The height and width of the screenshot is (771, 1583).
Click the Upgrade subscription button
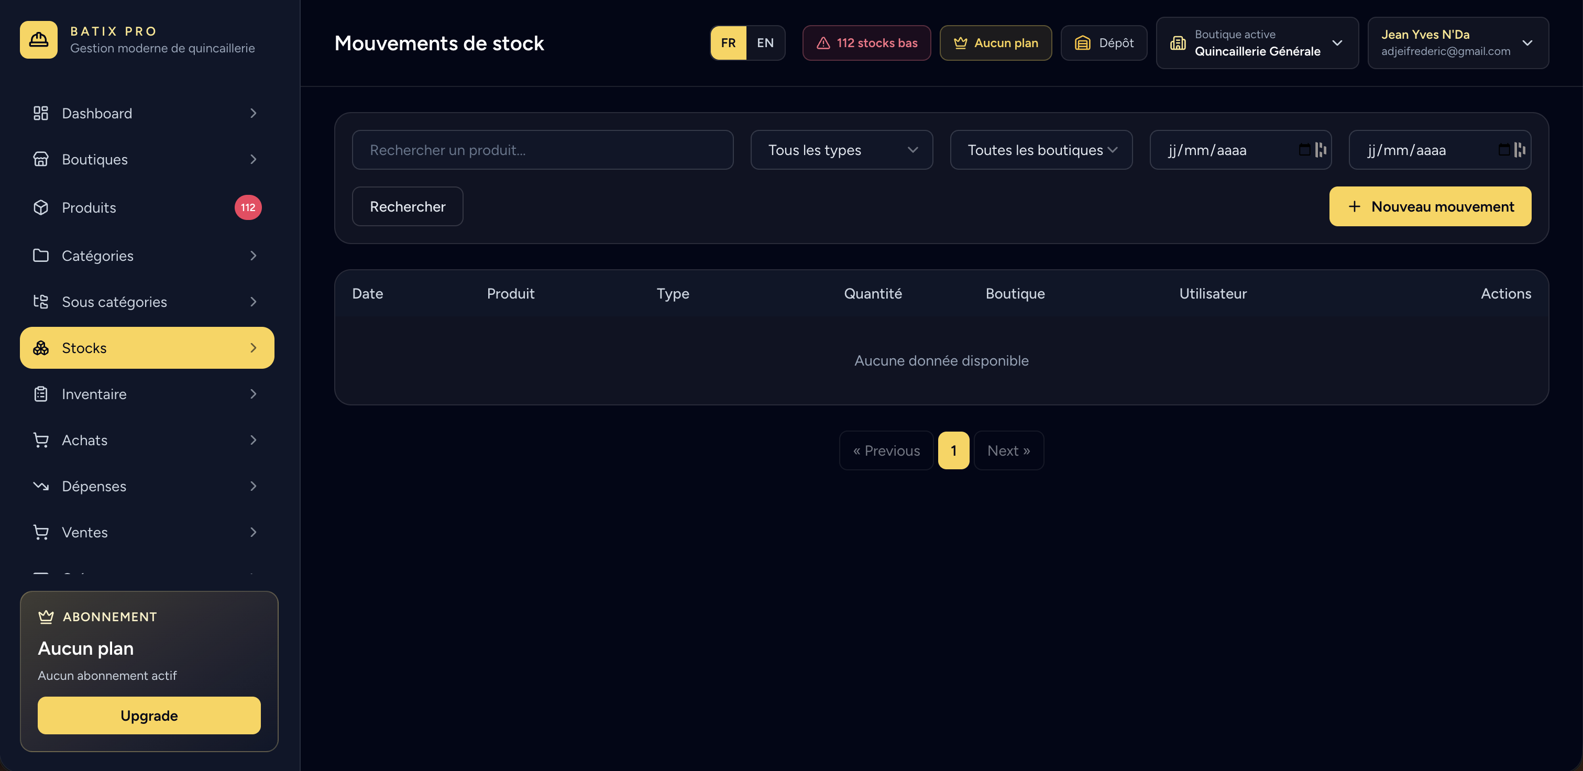[149, 715]
